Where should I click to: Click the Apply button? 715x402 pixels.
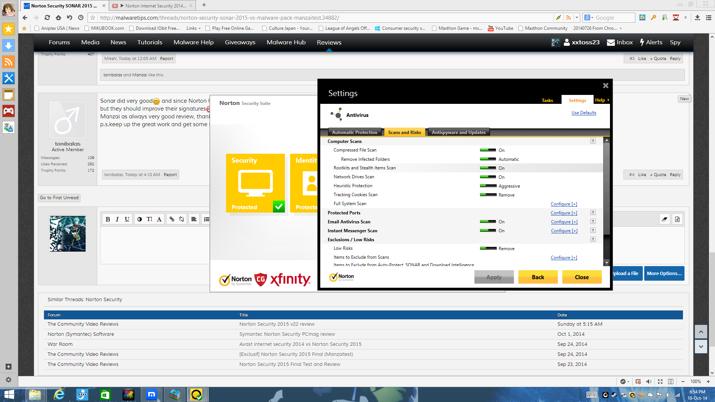click(x=494, y=277)
